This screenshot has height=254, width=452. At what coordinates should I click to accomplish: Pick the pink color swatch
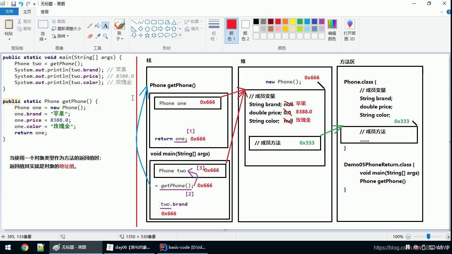(278, 29)
